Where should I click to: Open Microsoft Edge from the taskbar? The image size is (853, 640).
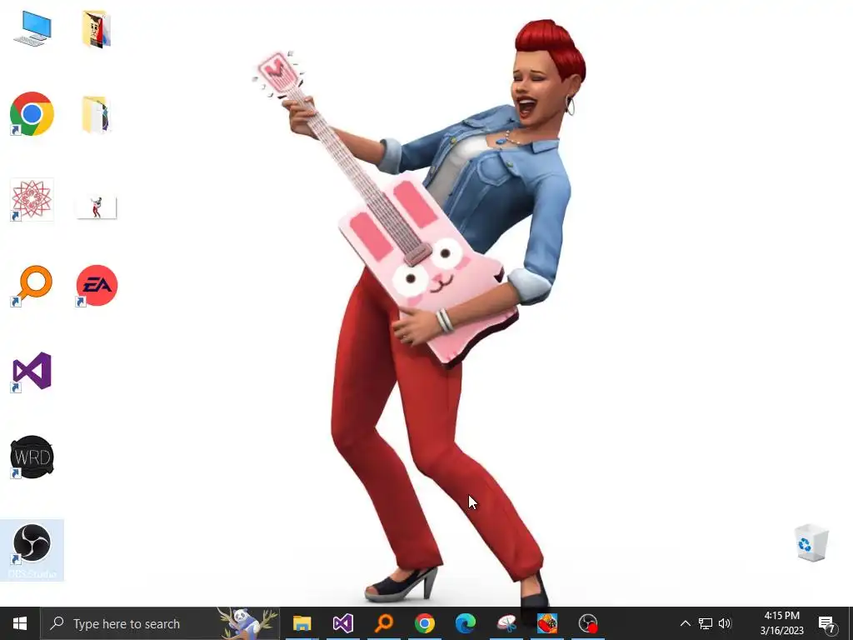click(x=466, y=623)
